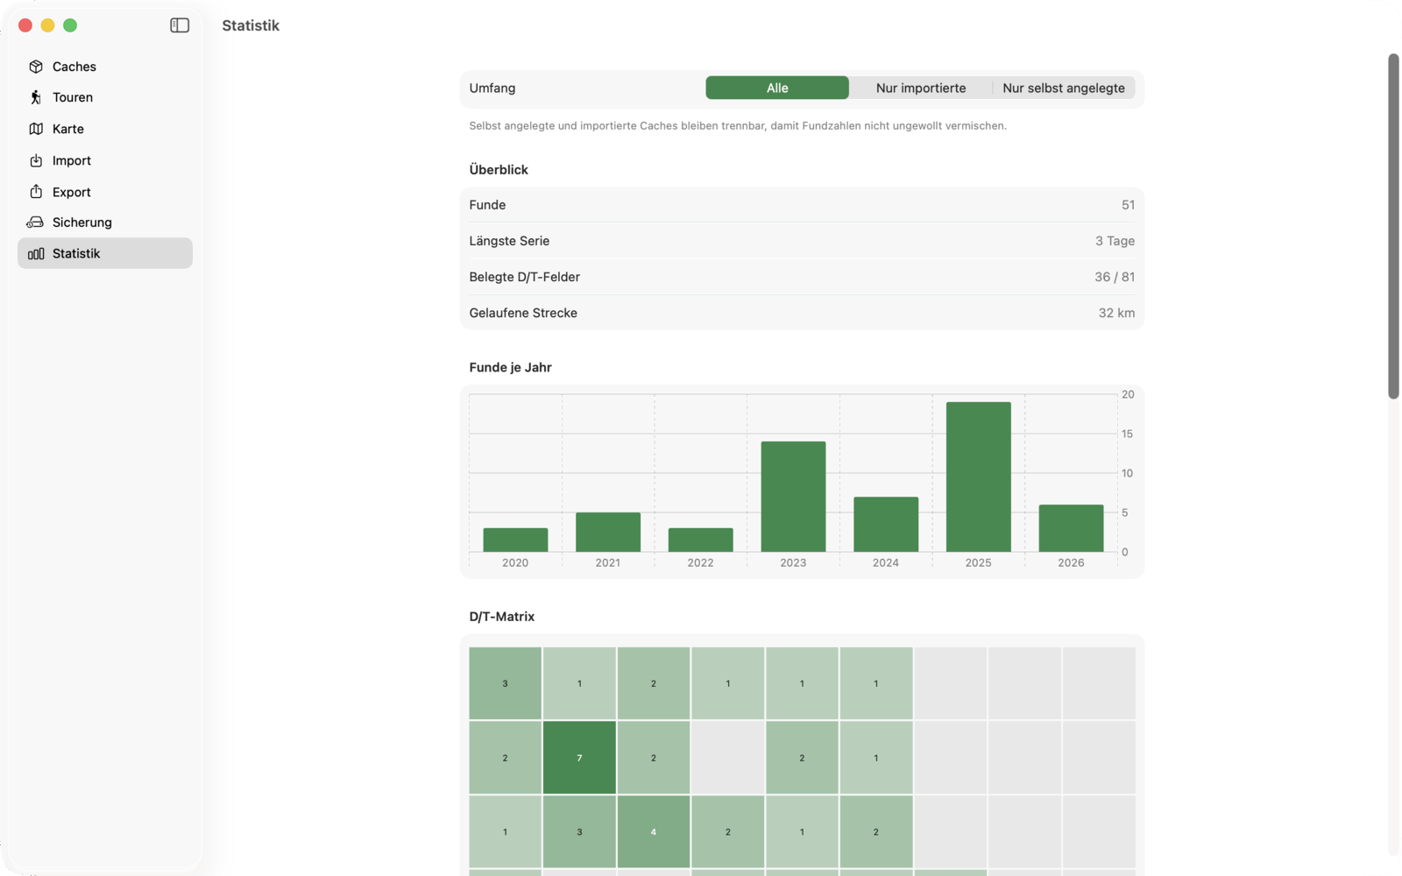The height and width of the screenshot is (876, 1402).
Task: Click the tallest bar for 2025
Action: [979, 477]
